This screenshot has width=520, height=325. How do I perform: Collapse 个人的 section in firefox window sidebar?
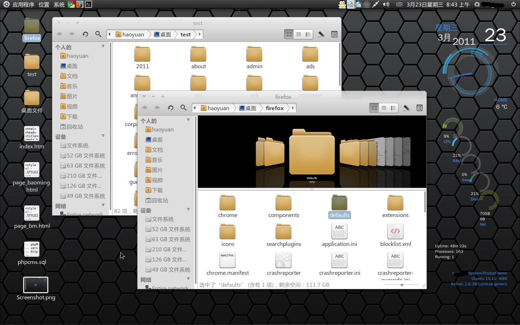[188, 120]
